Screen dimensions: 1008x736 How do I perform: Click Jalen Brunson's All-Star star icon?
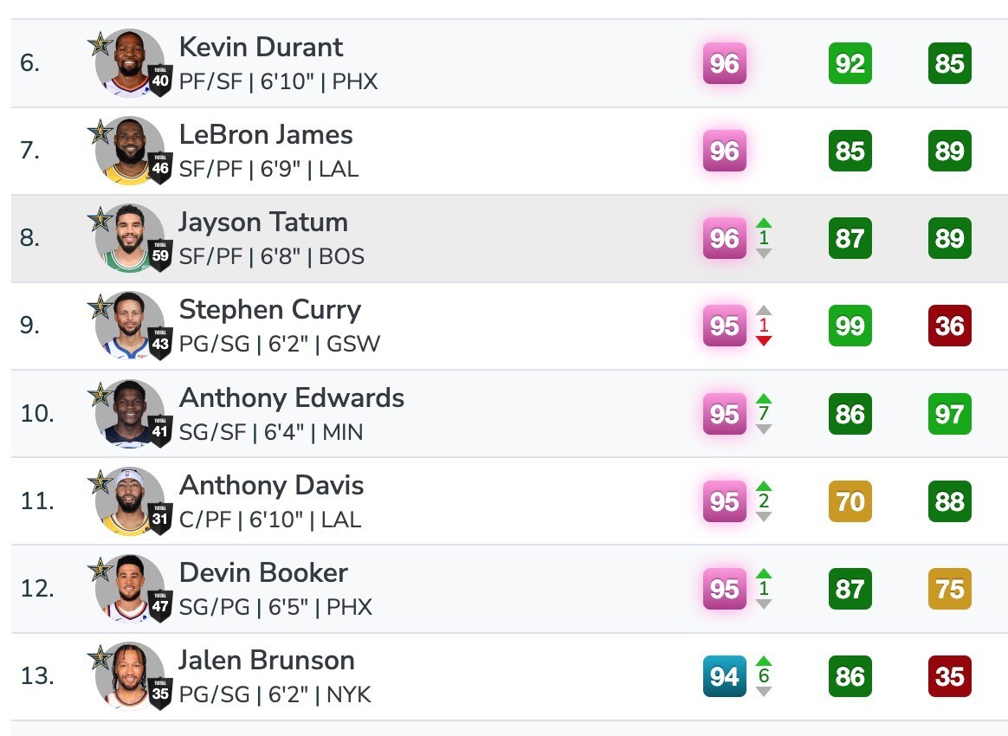pos(100,657)
